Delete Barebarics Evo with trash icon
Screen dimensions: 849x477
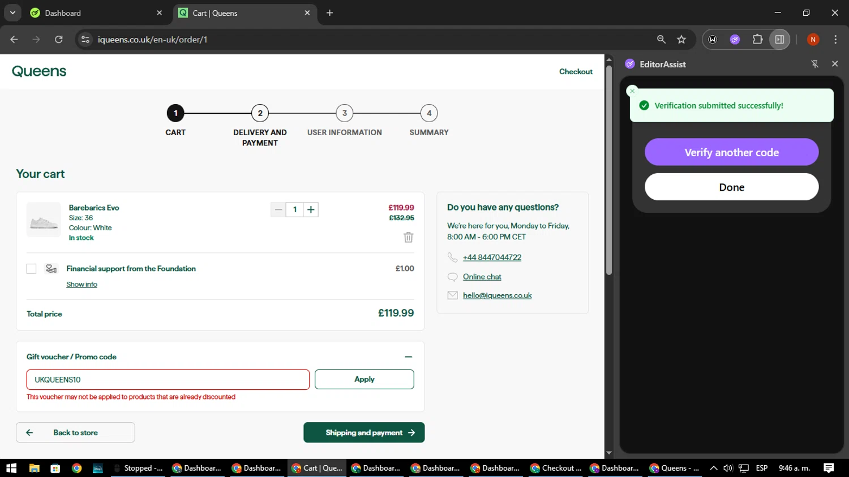click(408, 238)
